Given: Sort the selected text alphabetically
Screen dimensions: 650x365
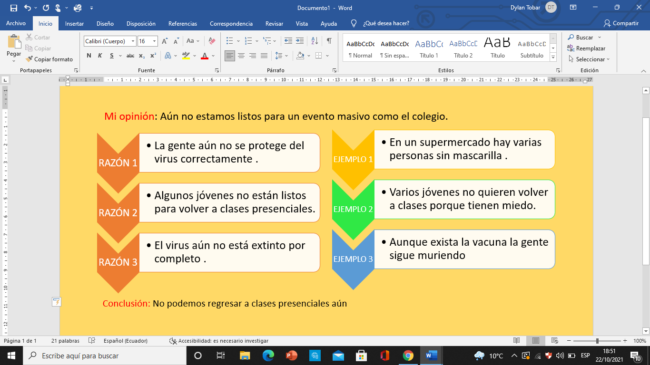Looking at the screenshot, I should click(315, 41).
